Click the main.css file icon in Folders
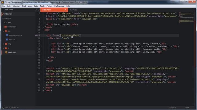 [7, 39]
